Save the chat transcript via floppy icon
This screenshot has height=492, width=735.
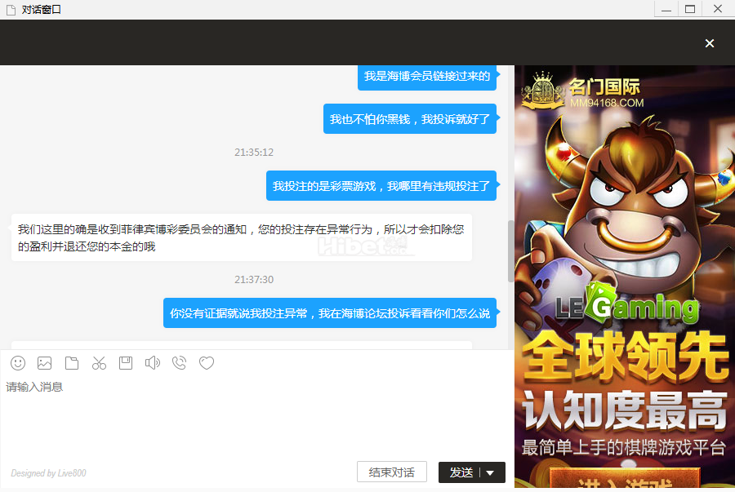coord(126,363)
